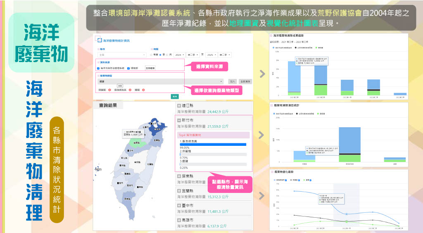The image size is (423, 233).
Task: Click 6,137.9 公斤 value under 高雄市
Action: coord(217,226)
